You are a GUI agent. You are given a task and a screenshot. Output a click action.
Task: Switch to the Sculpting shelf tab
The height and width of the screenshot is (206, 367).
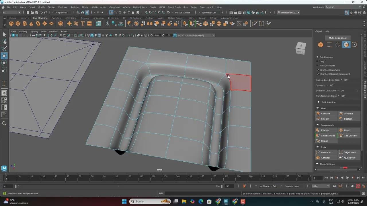[56, 18]
